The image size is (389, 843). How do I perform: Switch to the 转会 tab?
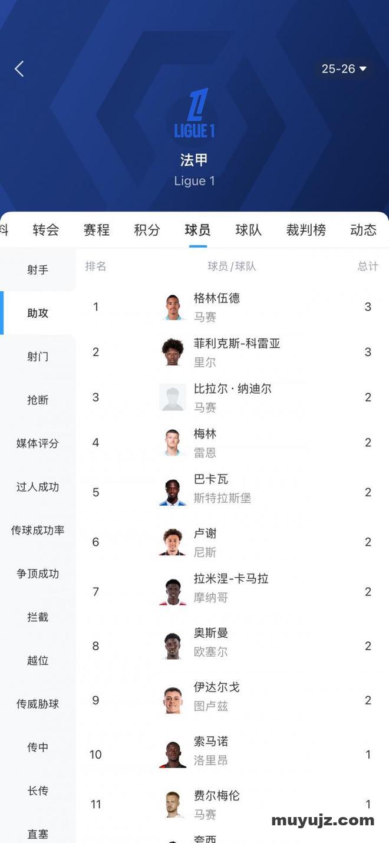(x=46, y=230)
